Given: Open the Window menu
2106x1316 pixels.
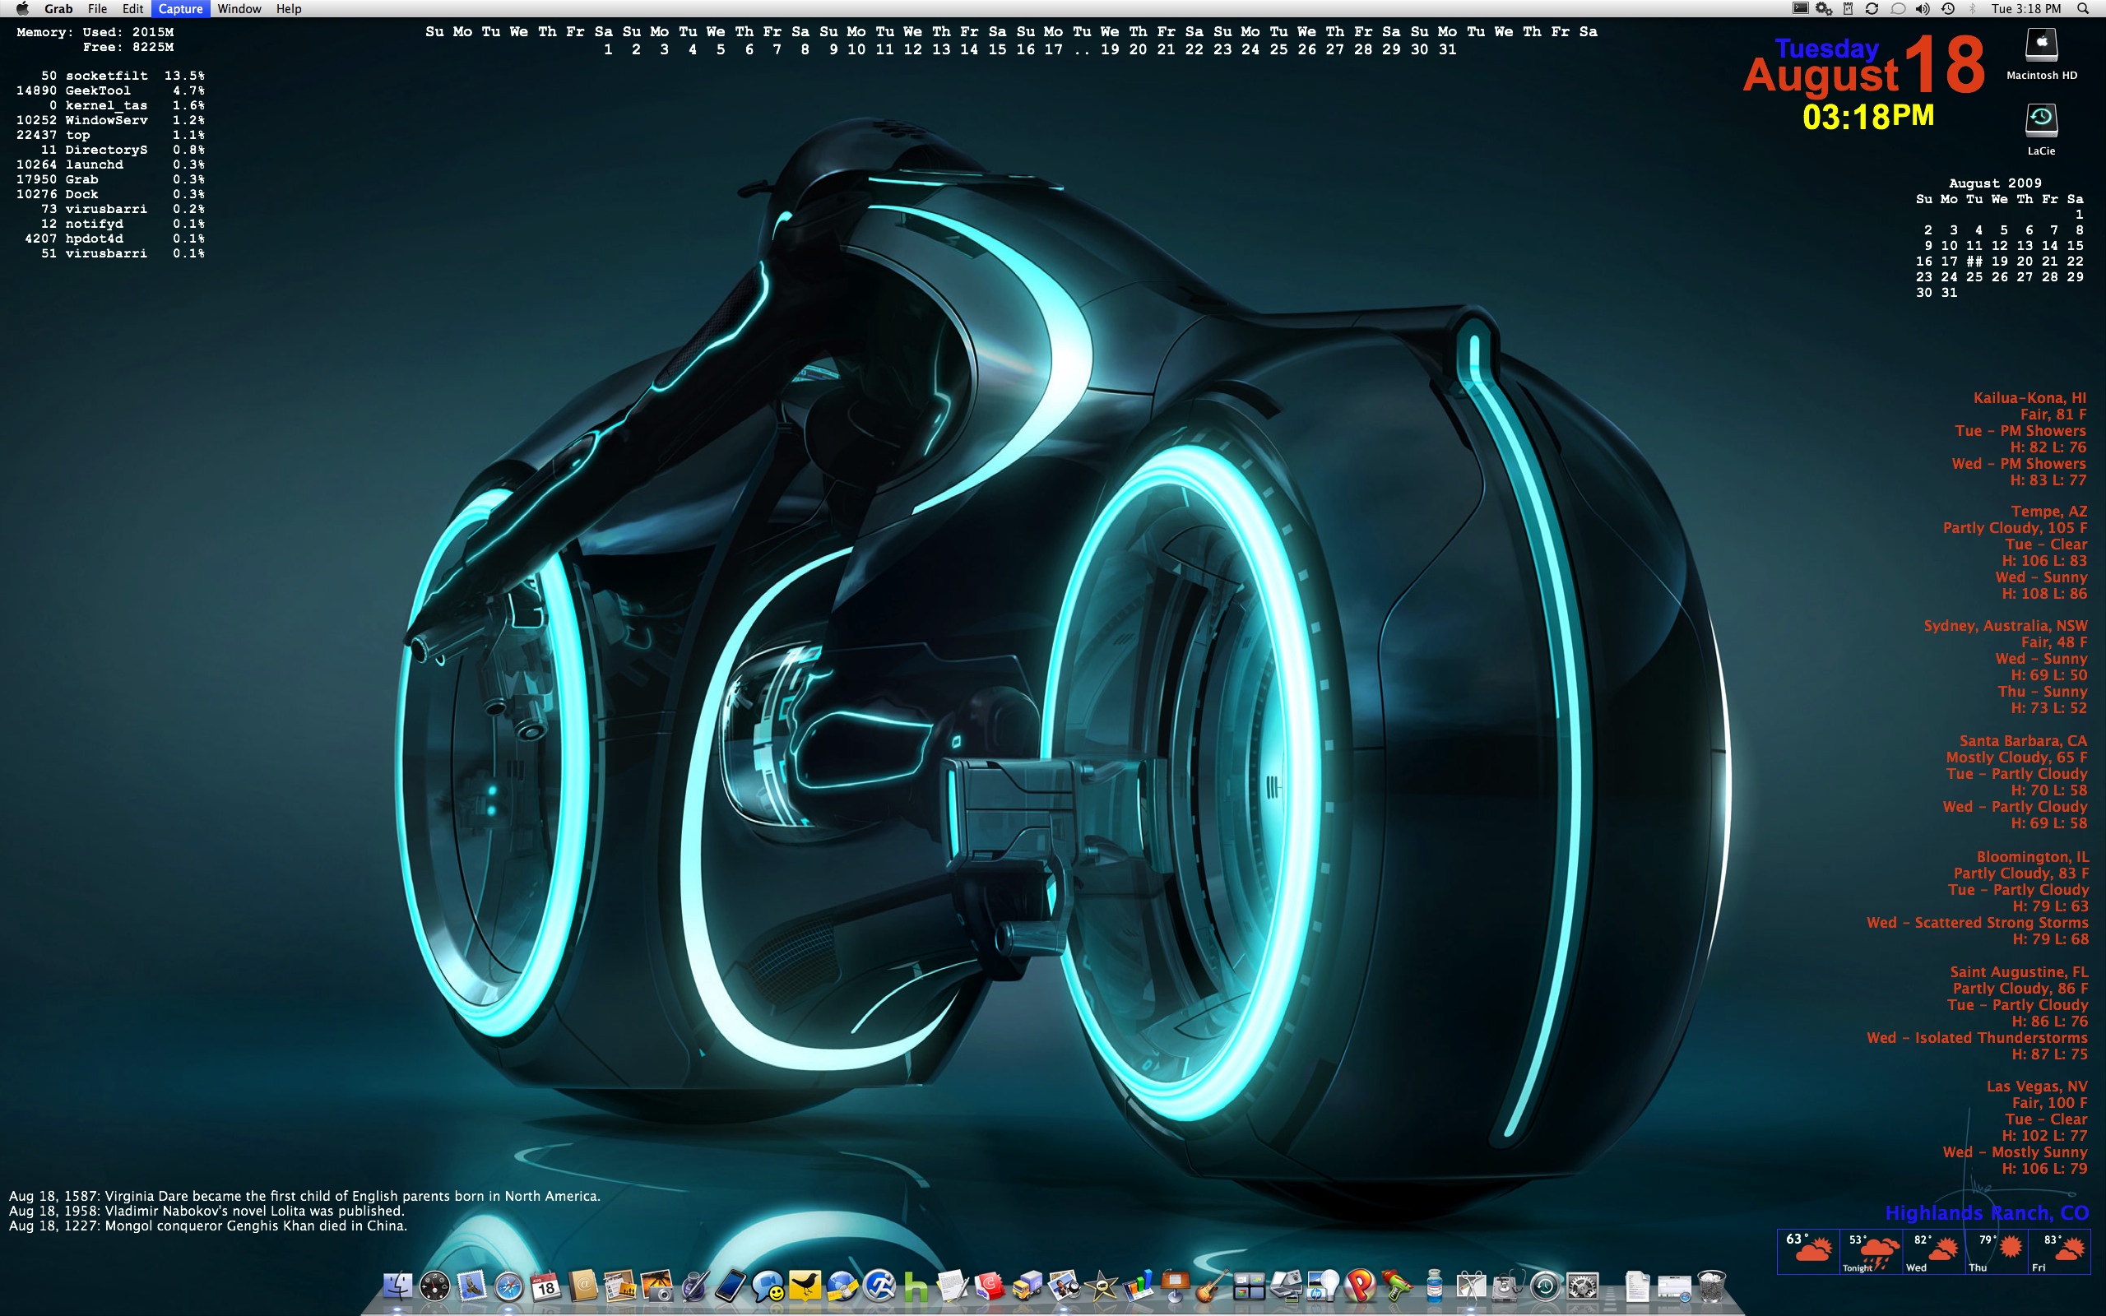Looking at the screenshot, I should (x=239, y=9).
